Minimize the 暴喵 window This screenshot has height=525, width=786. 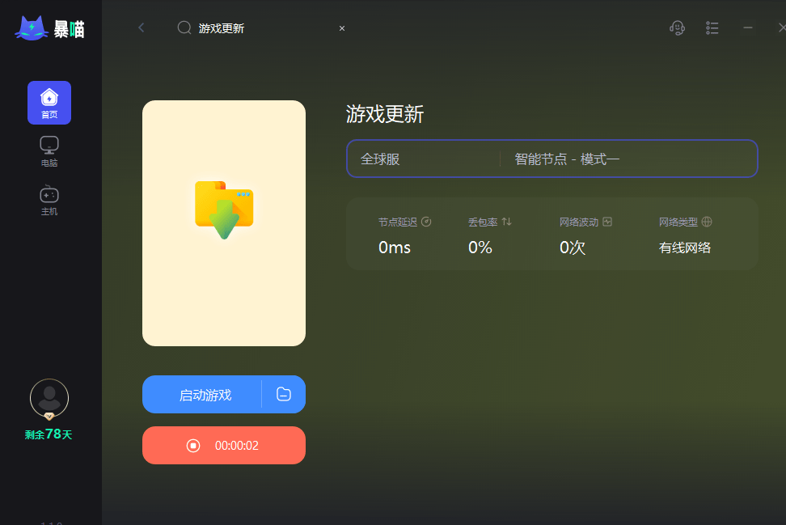pos(748,28)
